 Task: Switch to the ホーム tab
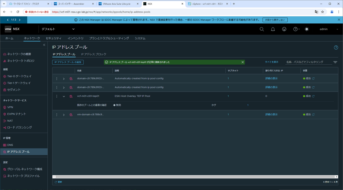(9, 38)
